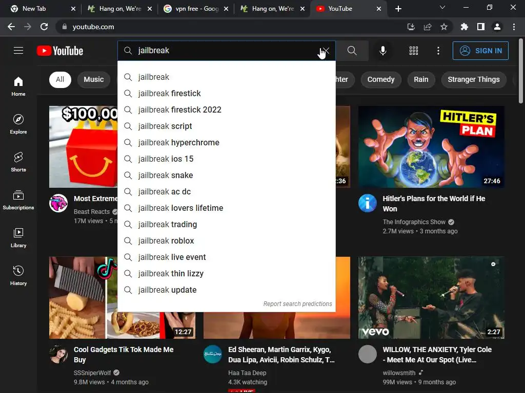Choose suggestion "jailbreak ios 15"
525x393 pixels.
coord(226,159)
